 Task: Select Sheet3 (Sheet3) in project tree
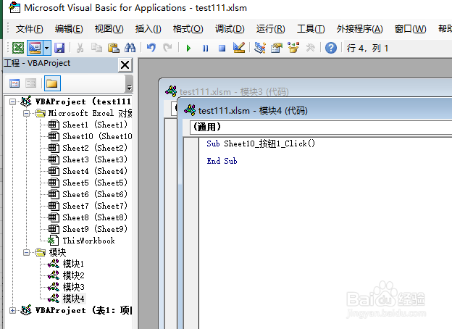88,159
